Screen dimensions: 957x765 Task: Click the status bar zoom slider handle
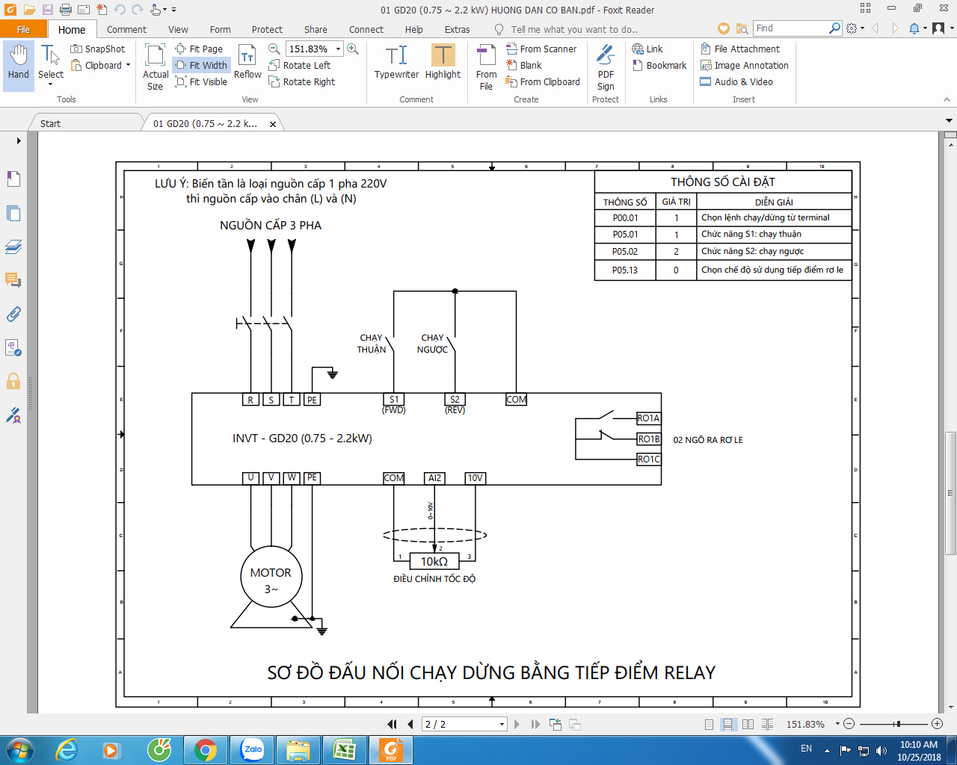898,724
